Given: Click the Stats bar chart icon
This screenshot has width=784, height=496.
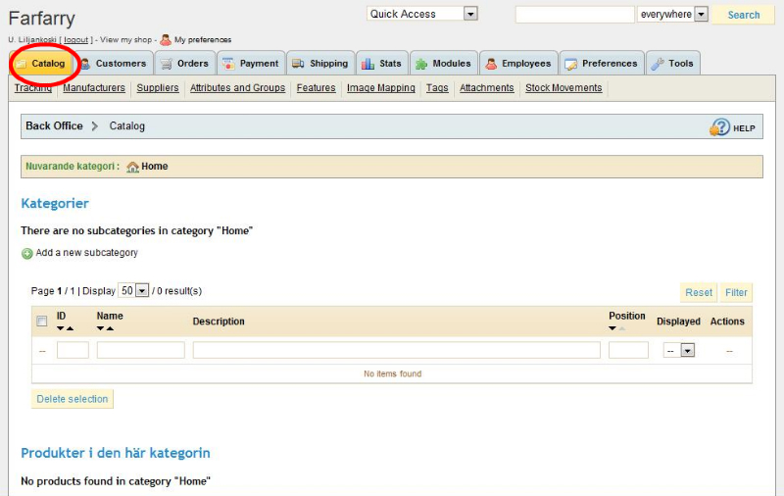Looking at the screenshot, I should pos(368,64).
